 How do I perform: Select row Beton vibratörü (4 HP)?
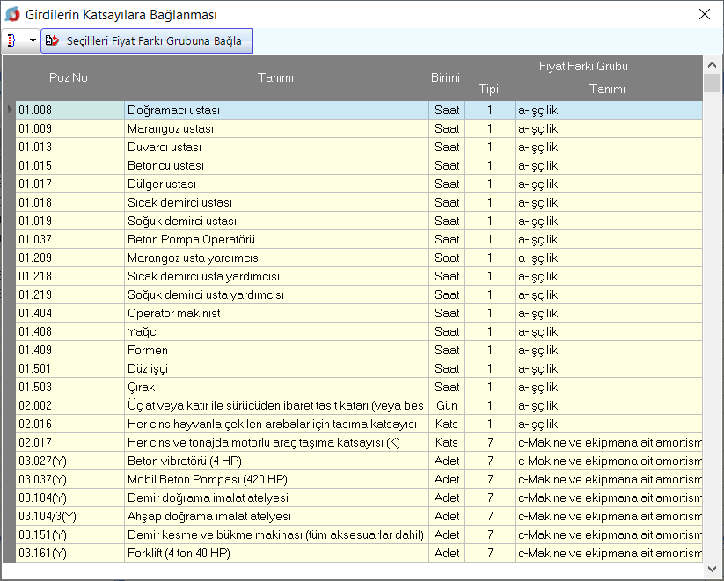(x=359, y=461)
